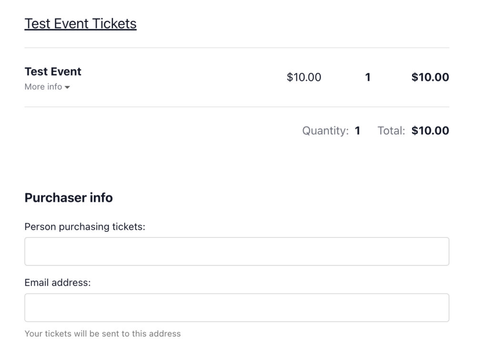The image size is (488, 356).
Task: Click the Test Event Tickets heading link
Action: [x=80, y=23]
